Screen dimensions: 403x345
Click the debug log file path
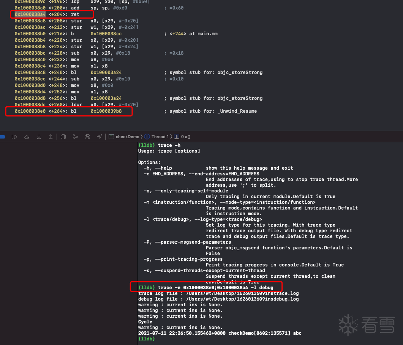pyautogui.click(x=235, y=299)
